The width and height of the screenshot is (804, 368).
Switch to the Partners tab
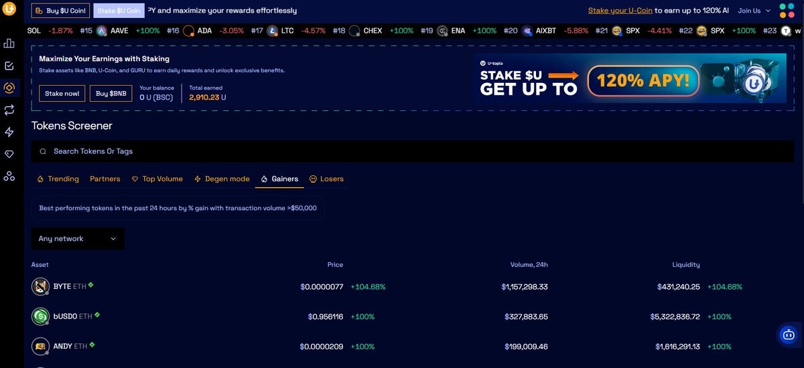coord(105,179)
